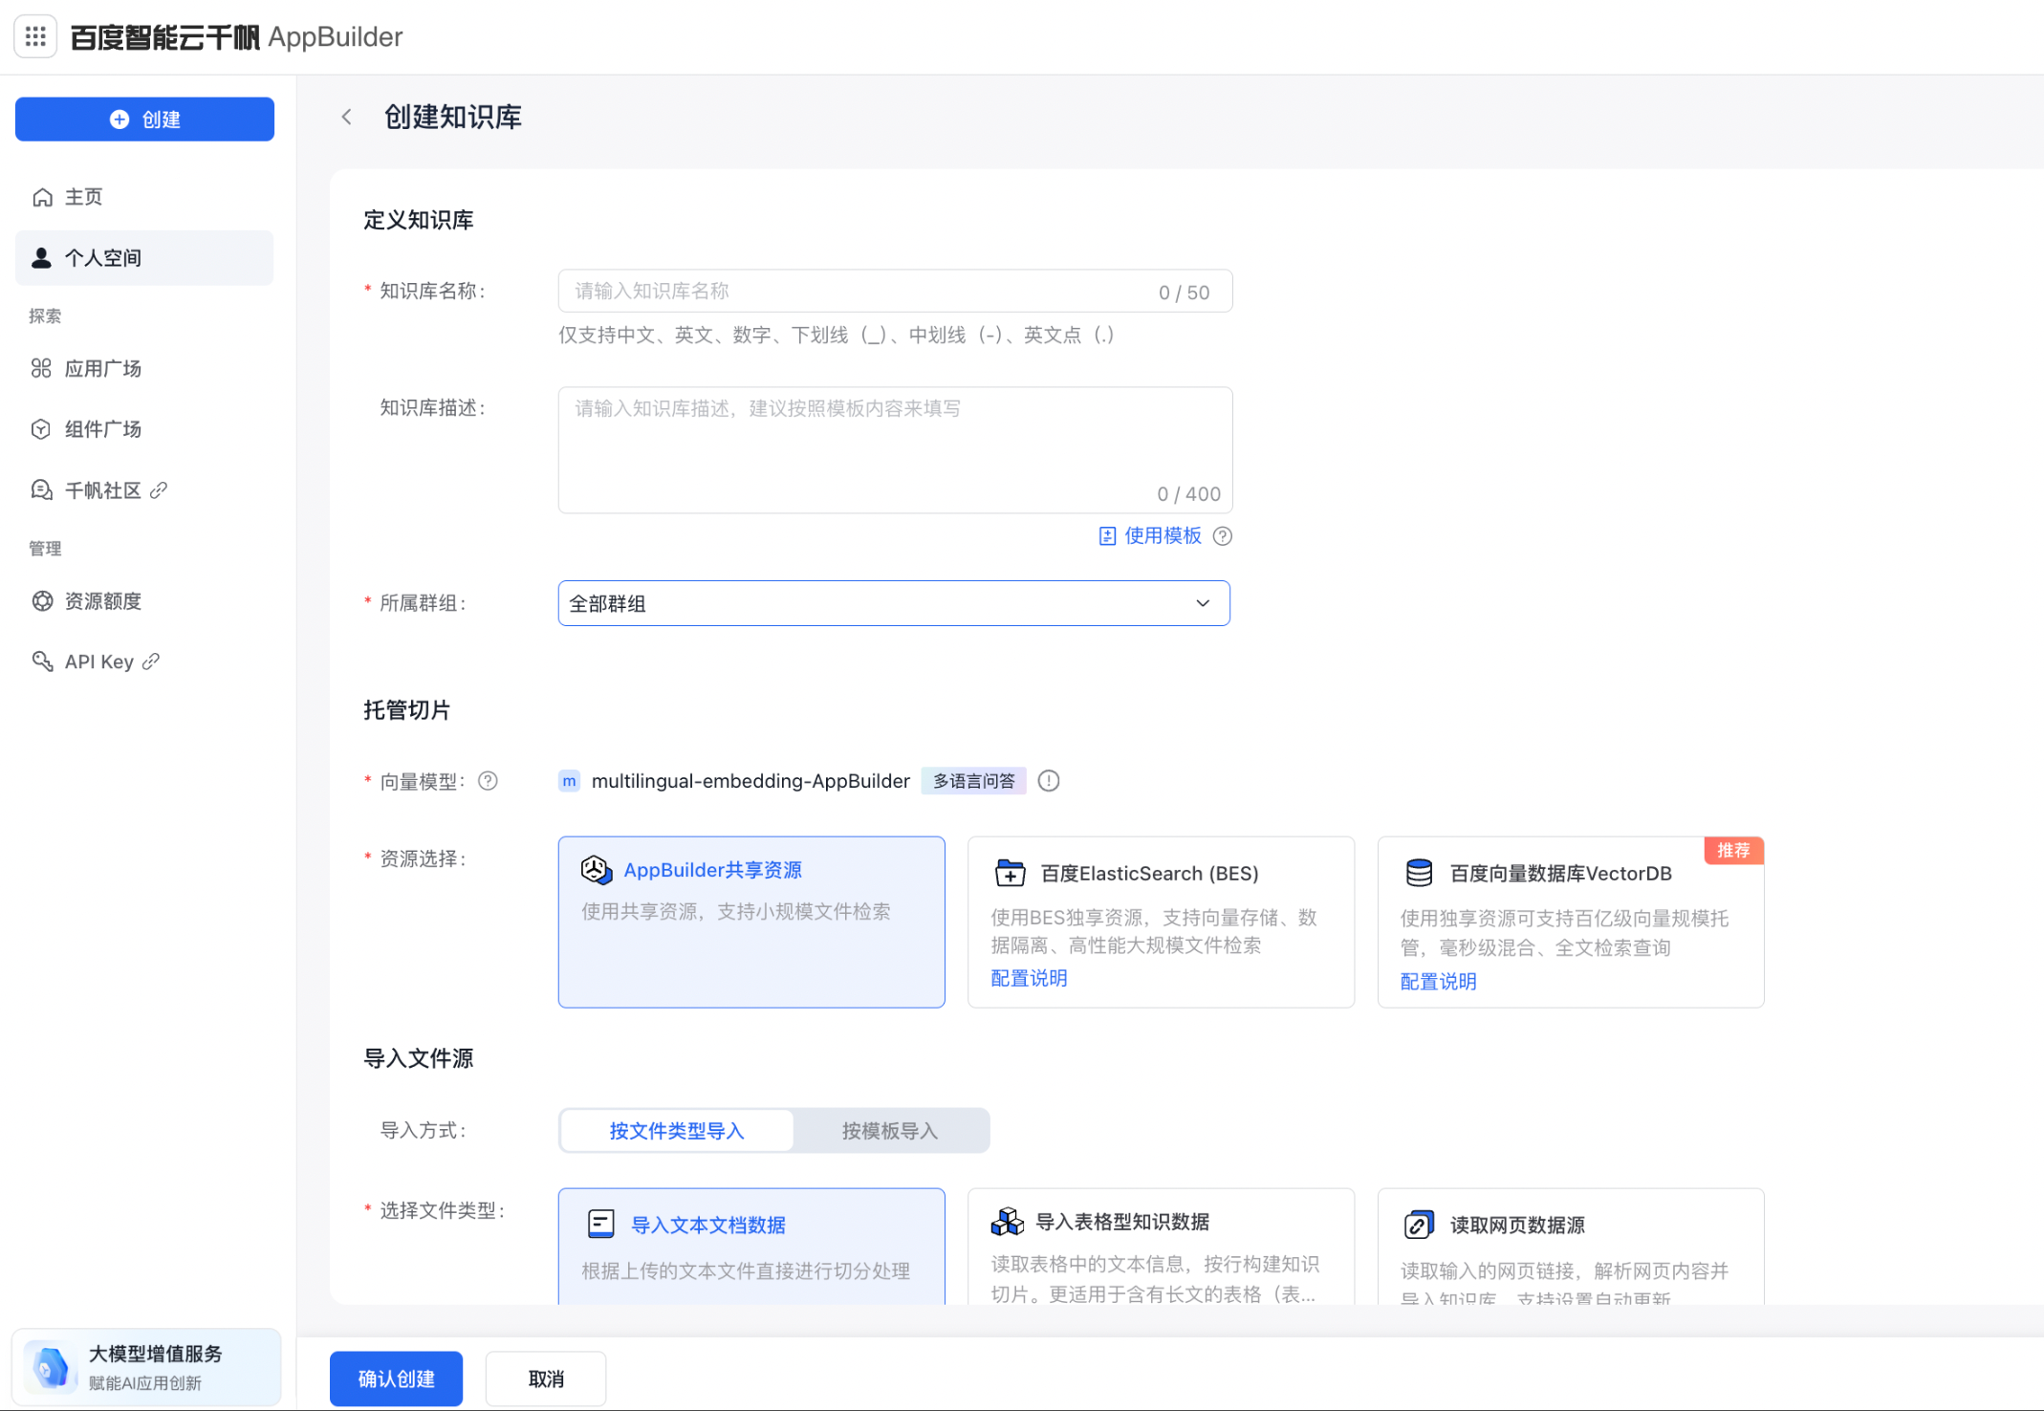Focus the 知识库名称 input field
Viewport: 2044px width, 1411px height.
895,292
